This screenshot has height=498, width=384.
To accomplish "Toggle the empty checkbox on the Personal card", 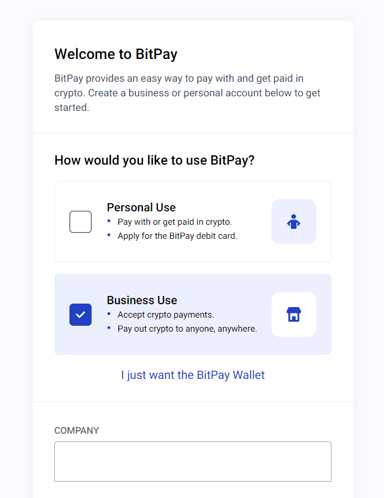I will coord(81,221).
